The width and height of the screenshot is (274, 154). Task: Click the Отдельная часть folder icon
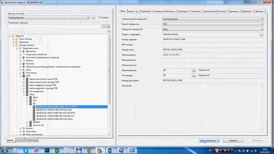(20, 48)
